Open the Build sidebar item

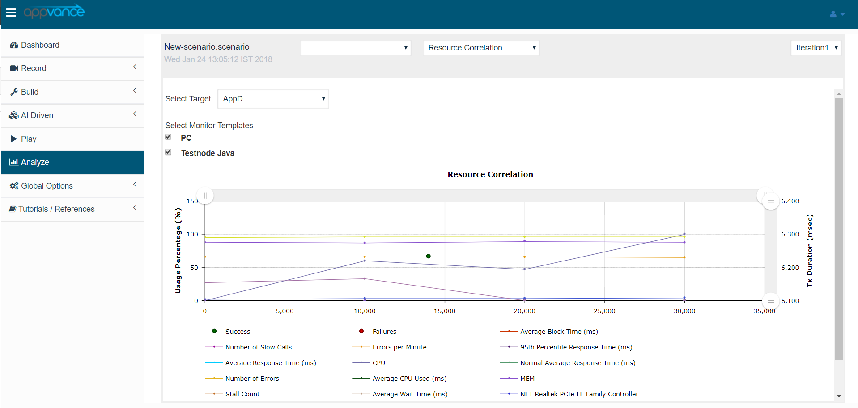(x=72, y=92)
